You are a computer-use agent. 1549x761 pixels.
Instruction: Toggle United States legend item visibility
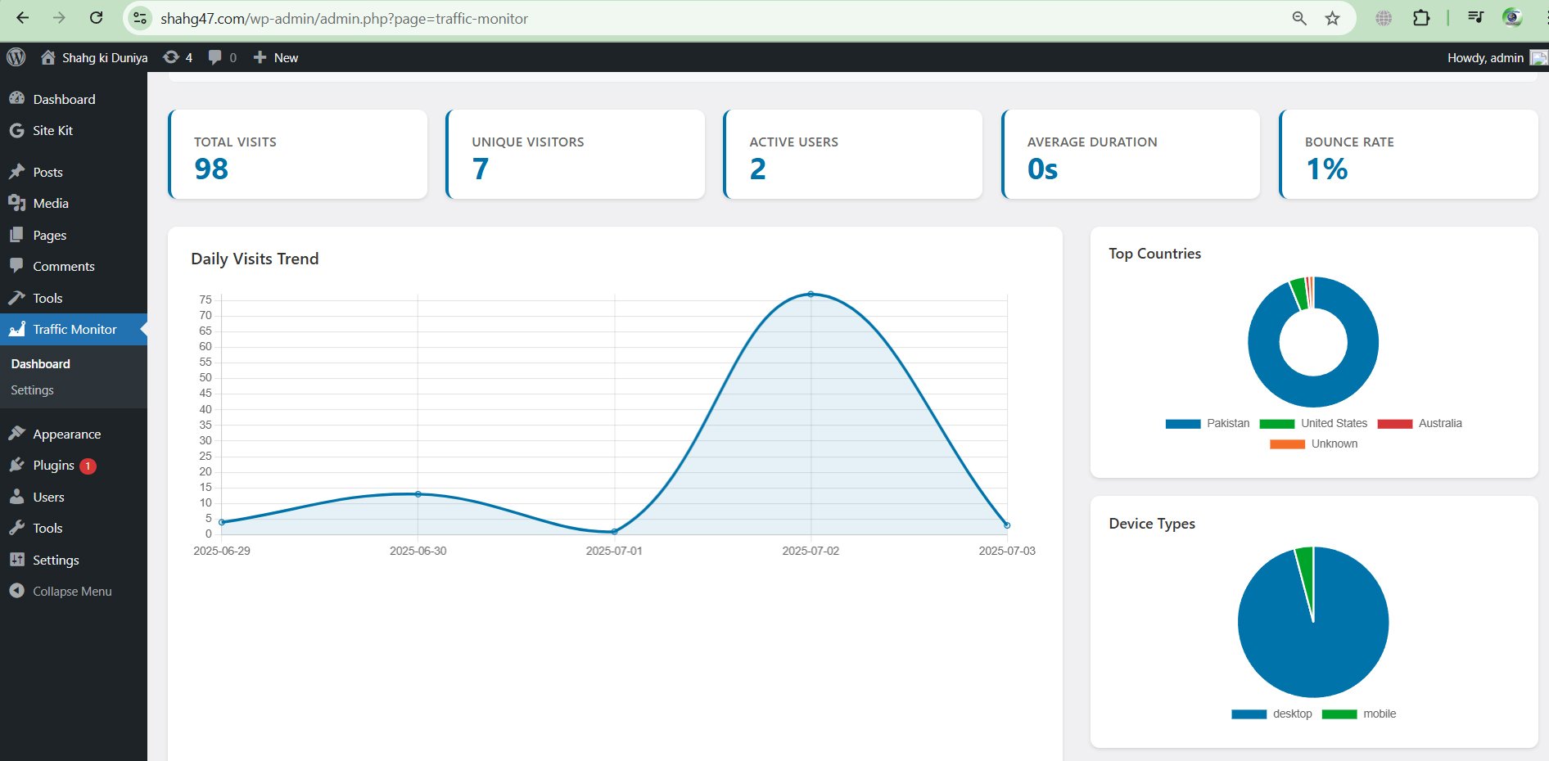1313,424
